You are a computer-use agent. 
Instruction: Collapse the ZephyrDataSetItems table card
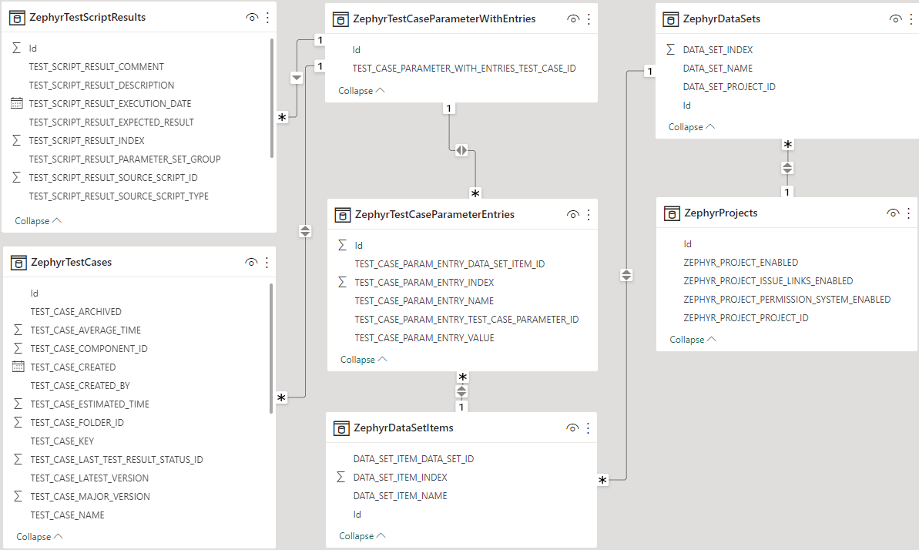click(361, 536)
